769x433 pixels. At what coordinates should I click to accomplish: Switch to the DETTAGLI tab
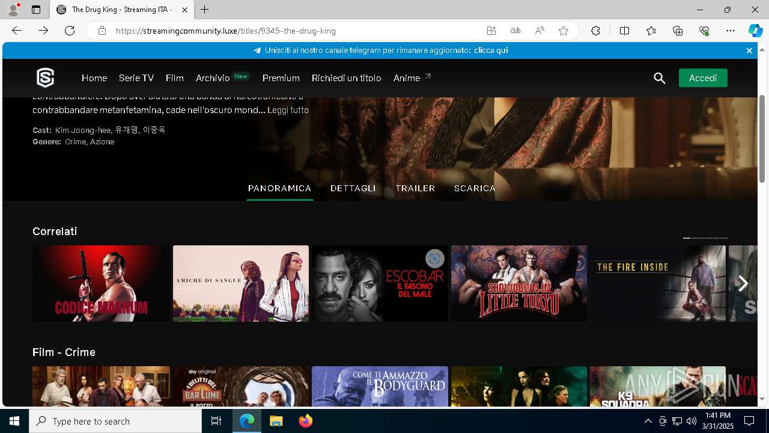(353, 188)
